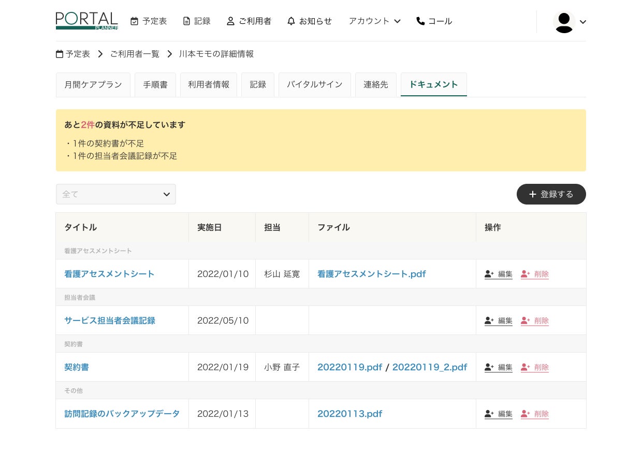The width and height of the screenshot is (642, 451).
Task: Open 看護アセスメントシート.pdf file link
Action: click(x=371, y=274)
